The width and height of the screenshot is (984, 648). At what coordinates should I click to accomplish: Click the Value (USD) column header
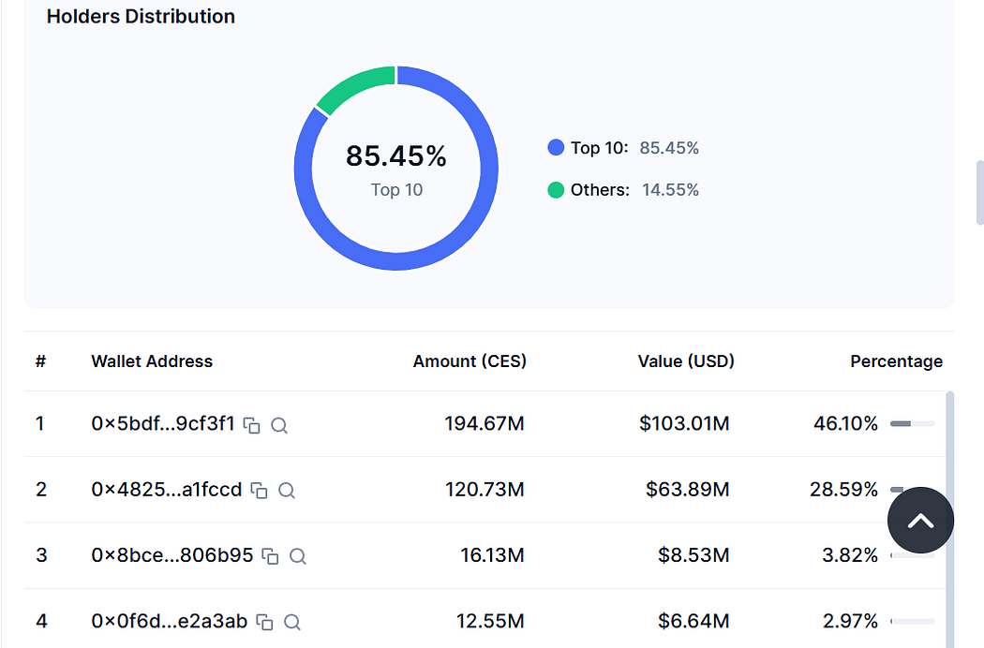tap(686, 361)
